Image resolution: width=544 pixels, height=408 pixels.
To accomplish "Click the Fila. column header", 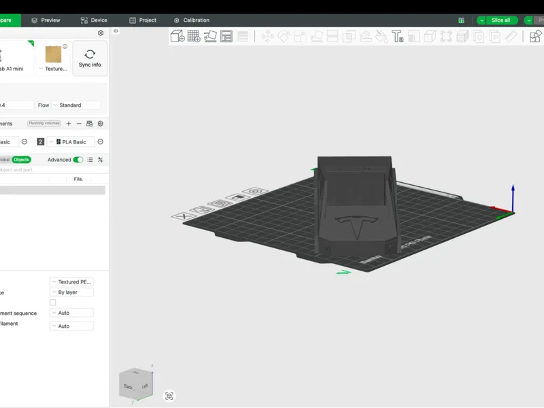I will 78,179.
